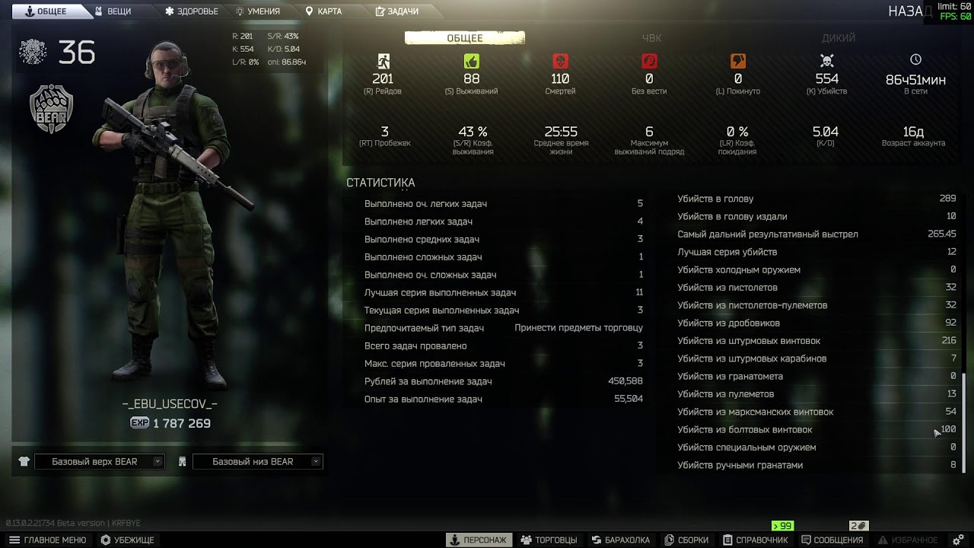Click the 5.04 K/D value
Image resolution: width=974 pixels, height=548 pixels.
tap(826, 132)
